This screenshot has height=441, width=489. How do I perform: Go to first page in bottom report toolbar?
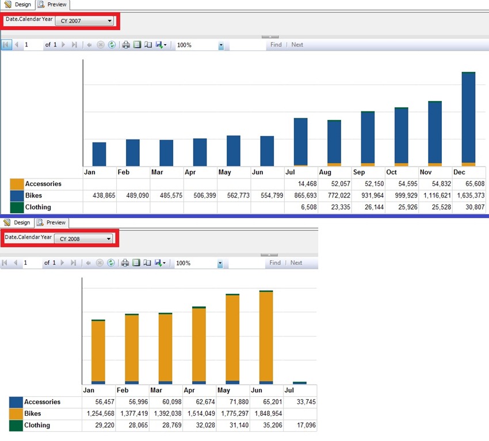tap(5, 263)
